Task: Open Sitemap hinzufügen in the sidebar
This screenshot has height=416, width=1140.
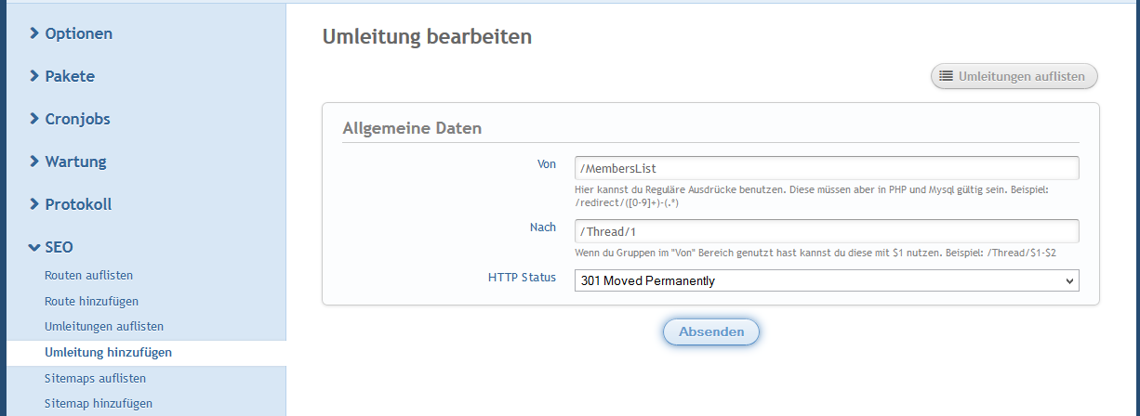Action: coord(98,404)
